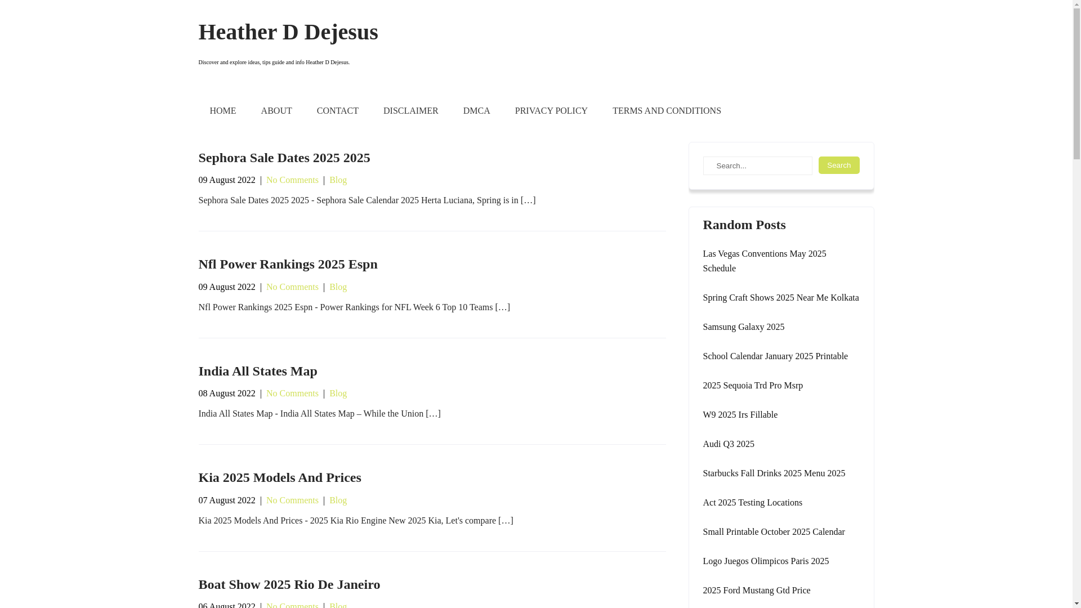Open School Calendar January 2025 Printable
The height and width of the screenshot is (608, 1081).
[x=775, y=356]
